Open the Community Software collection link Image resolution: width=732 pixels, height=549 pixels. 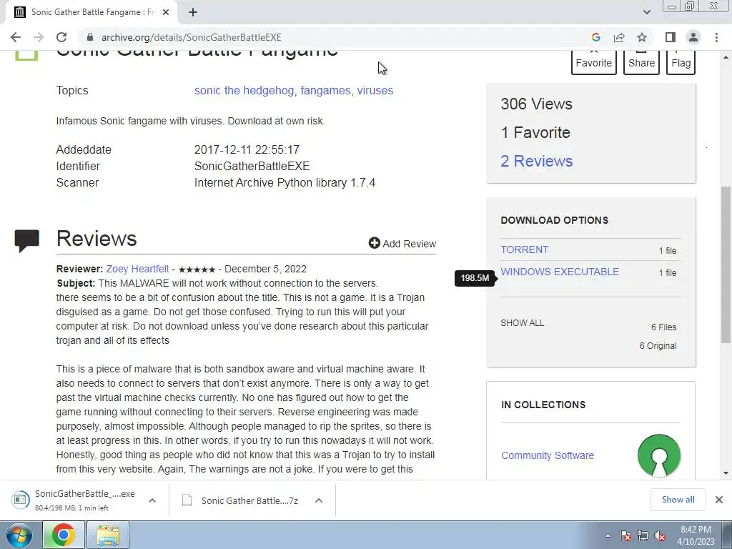[x=547, y=455]
